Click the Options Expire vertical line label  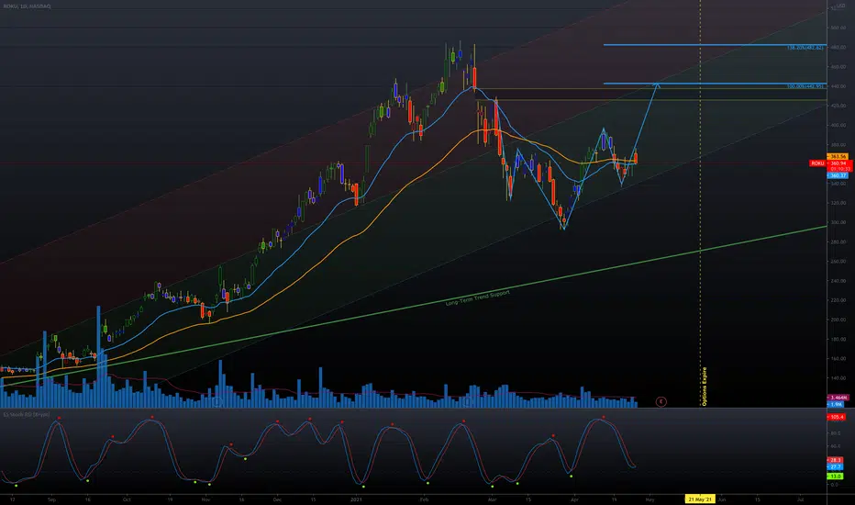[x=704, y=386]
